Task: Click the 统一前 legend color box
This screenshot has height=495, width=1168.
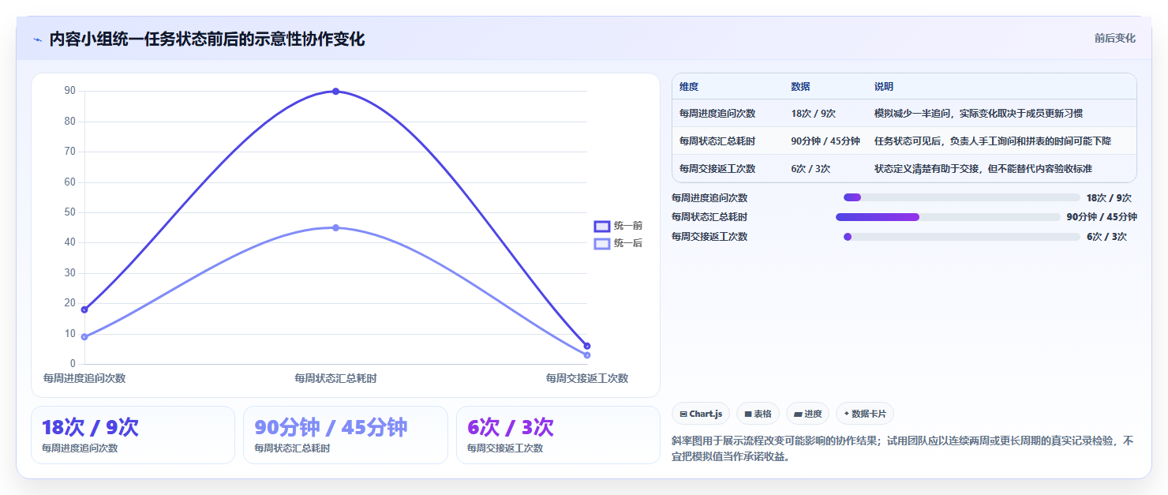Action: (x=602, y=226)
